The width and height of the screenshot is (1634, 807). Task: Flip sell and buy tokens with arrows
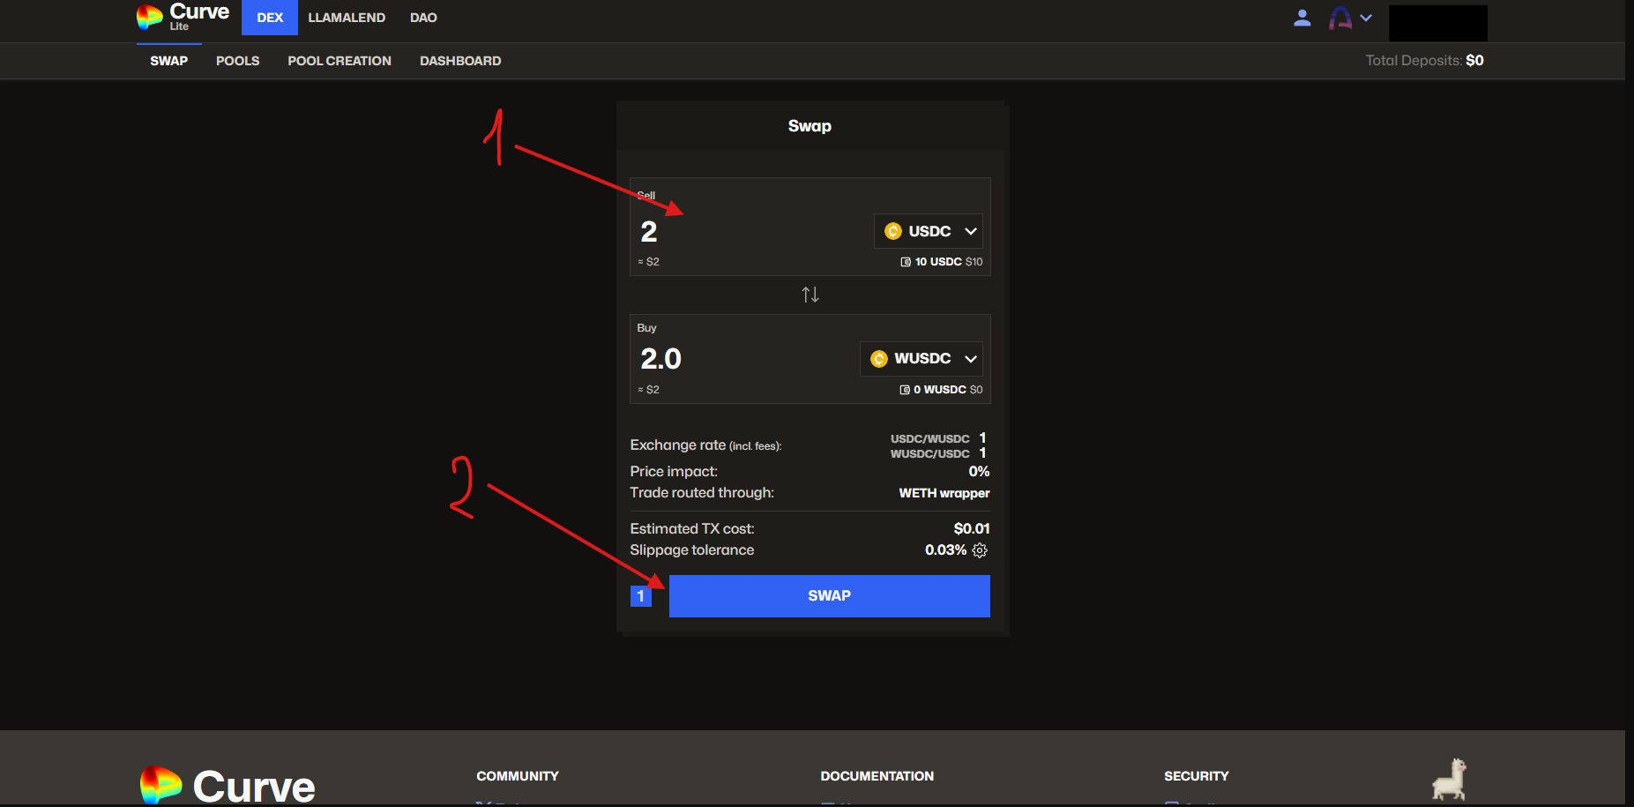click(x=810, y=295)
